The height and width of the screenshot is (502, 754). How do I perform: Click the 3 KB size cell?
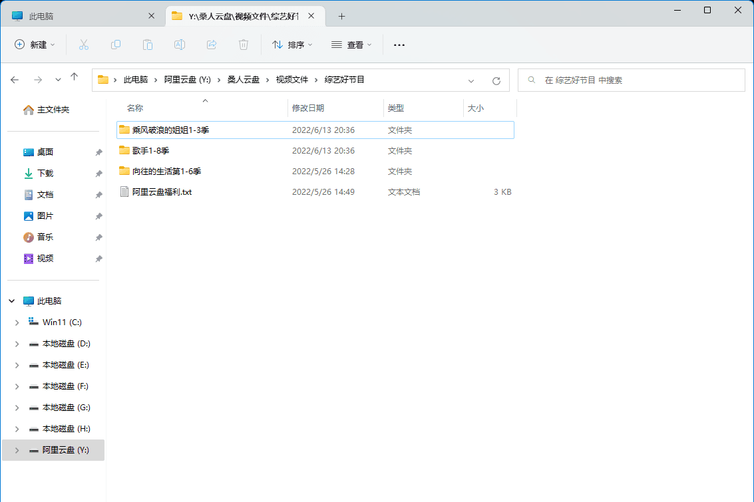pyautogui.click(x=502, y=191)
